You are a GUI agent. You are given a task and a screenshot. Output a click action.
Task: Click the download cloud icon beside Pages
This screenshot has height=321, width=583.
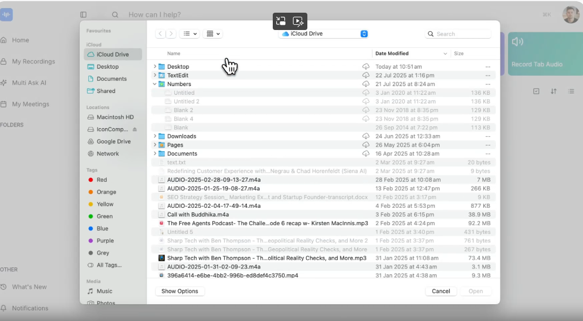pos(366,145)
